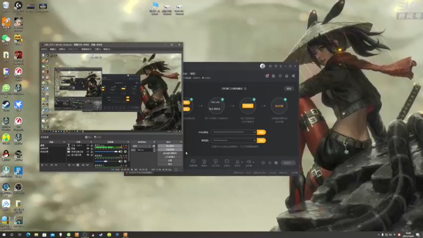Click the Start Recording button in OBS controls
423x238 pixels.
(x=170, y=150)
